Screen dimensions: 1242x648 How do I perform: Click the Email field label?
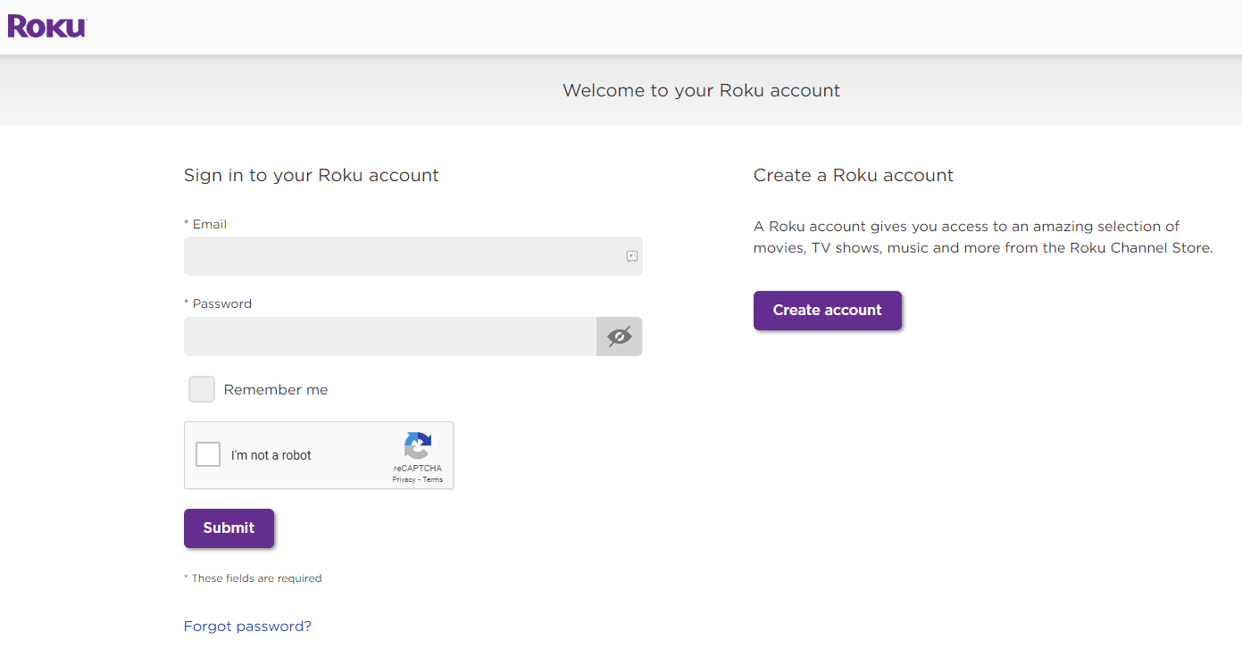(x=205, y=224)
